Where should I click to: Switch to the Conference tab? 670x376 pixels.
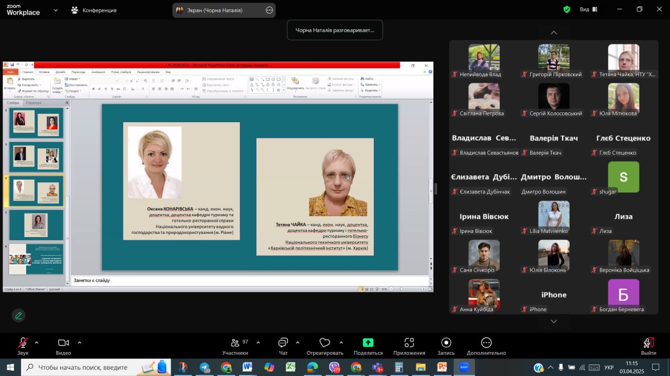(94, 10)
